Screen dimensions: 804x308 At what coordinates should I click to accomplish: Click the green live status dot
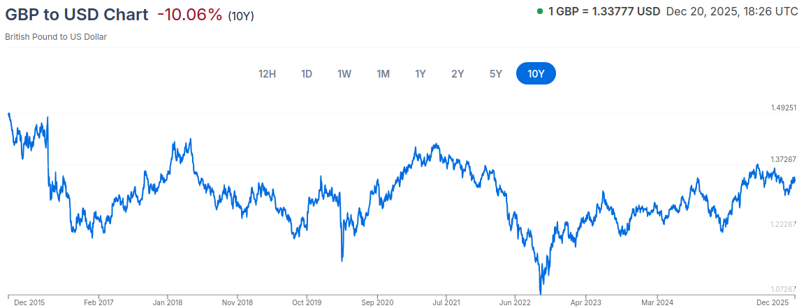point(540,11)
